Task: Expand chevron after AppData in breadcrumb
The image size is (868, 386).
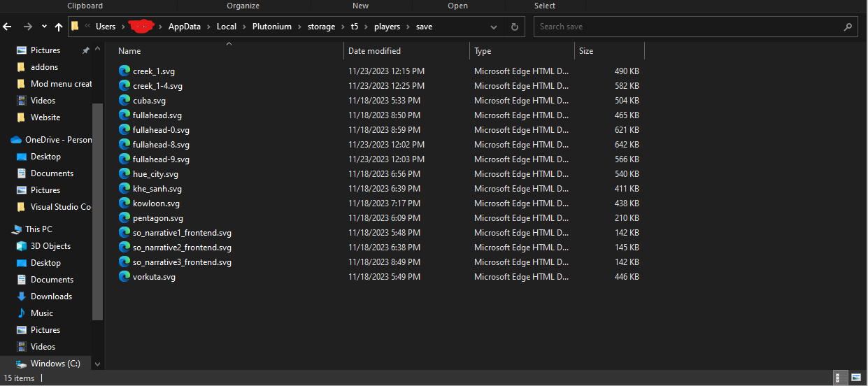Action: tap(209, 27)
